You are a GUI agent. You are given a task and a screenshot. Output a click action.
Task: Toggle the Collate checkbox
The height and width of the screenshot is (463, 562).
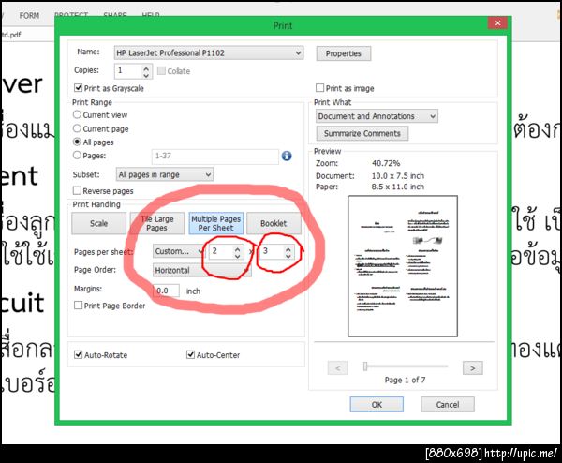pyautogui.click(x=161, y=70)
